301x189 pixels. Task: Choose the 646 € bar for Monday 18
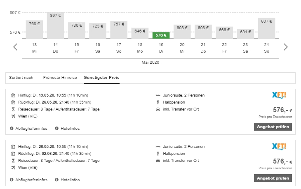(140, 33)
